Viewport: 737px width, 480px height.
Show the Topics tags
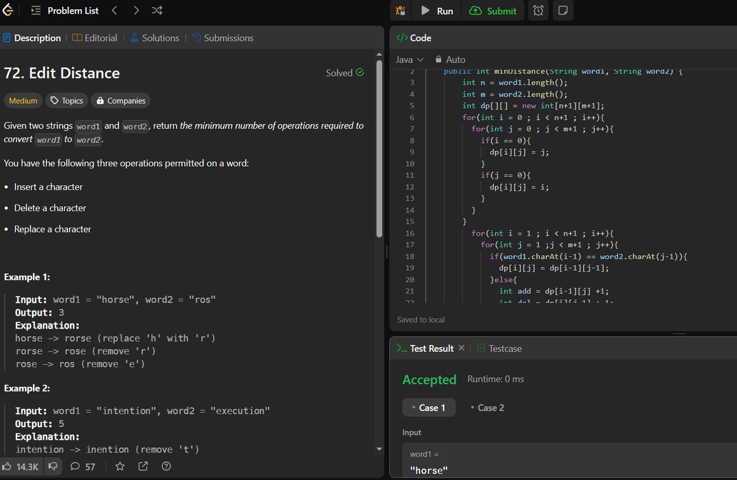[66, 101]
